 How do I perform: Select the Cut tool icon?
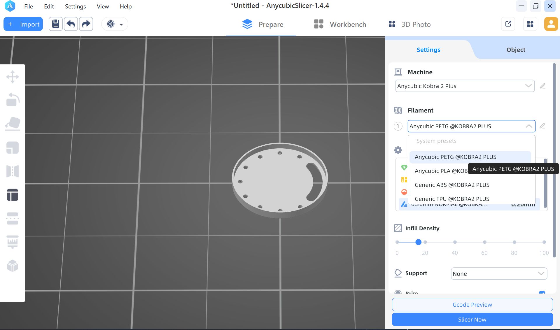(x=13, y=218)
